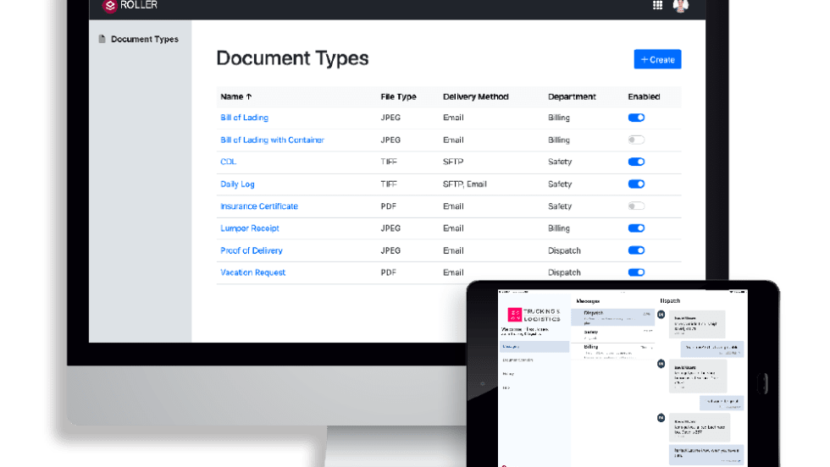
Task: Open the Lumper Receipt link
Action: point(250,228)
